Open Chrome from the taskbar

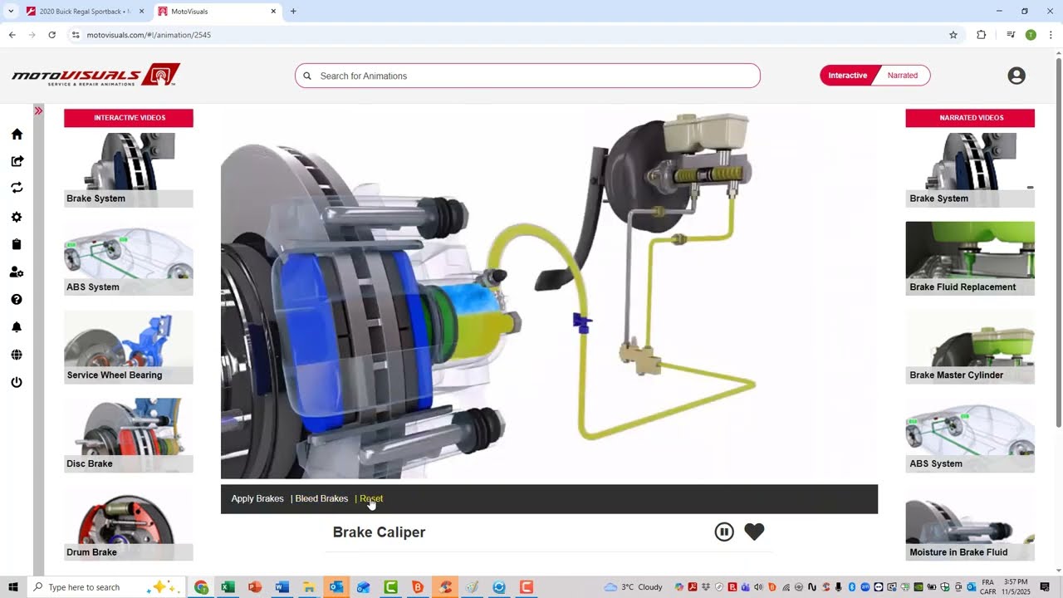coord(201,587)
